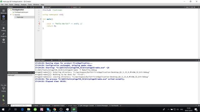Image resolution: width=200 pixels, height=112 pixels.
Task: Split the Projects side panel
Action: pos(31,7)
